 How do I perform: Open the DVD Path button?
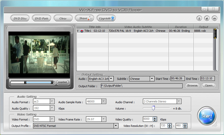tap(41, 18)
